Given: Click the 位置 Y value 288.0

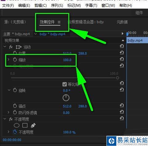Looking at the screenshot, I should click(82, 53).
